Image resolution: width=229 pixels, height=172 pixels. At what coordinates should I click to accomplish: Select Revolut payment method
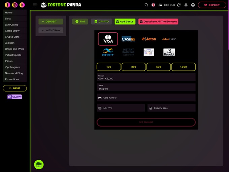point(169,52)
